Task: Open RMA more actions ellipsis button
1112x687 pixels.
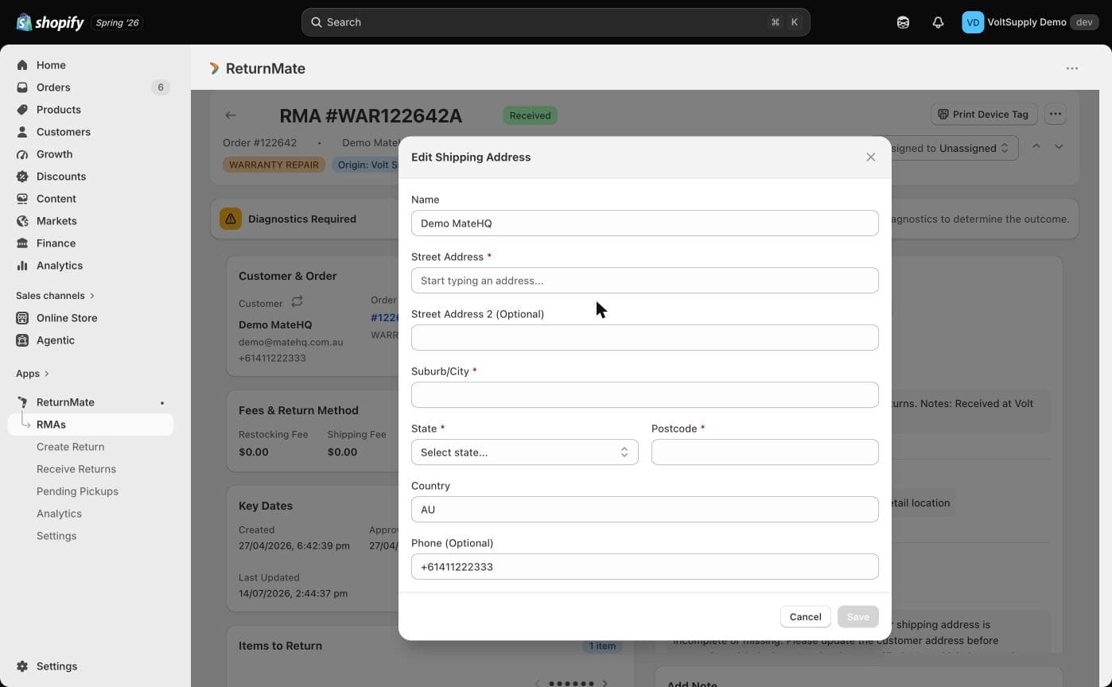Action: pos(1056,114)
